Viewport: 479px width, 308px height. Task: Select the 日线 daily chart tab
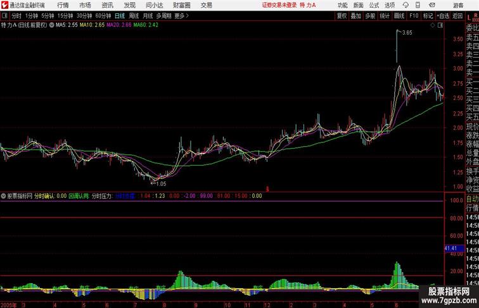click(x=120, y=16)
